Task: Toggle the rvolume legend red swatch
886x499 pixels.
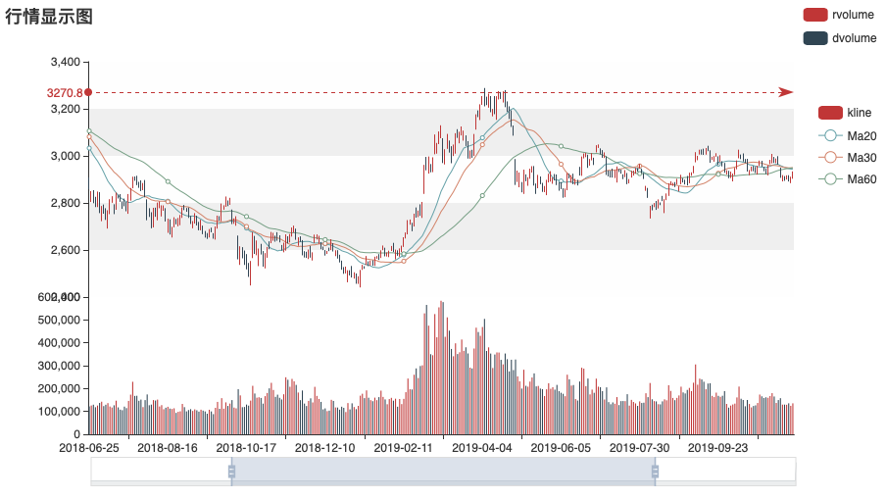Action: tap(815, 15)
